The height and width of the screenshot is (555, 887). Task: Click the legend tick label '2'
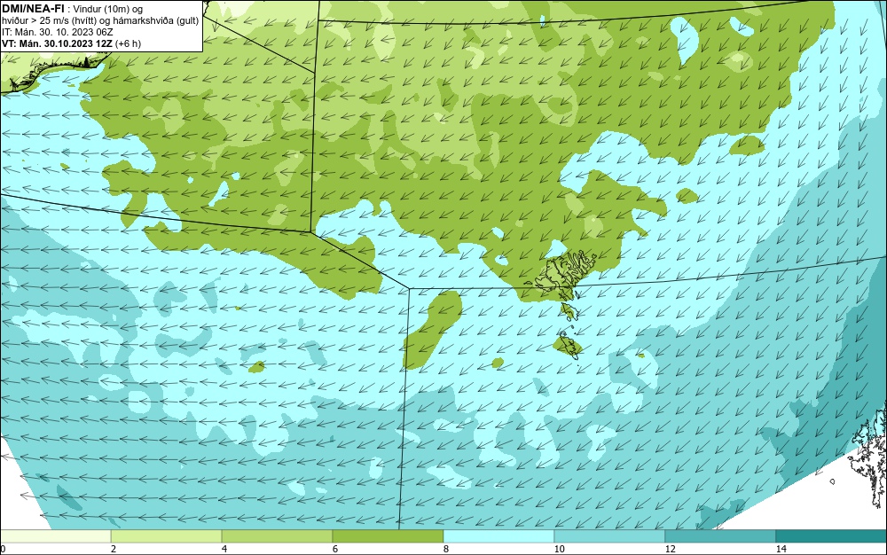[114, 549]
